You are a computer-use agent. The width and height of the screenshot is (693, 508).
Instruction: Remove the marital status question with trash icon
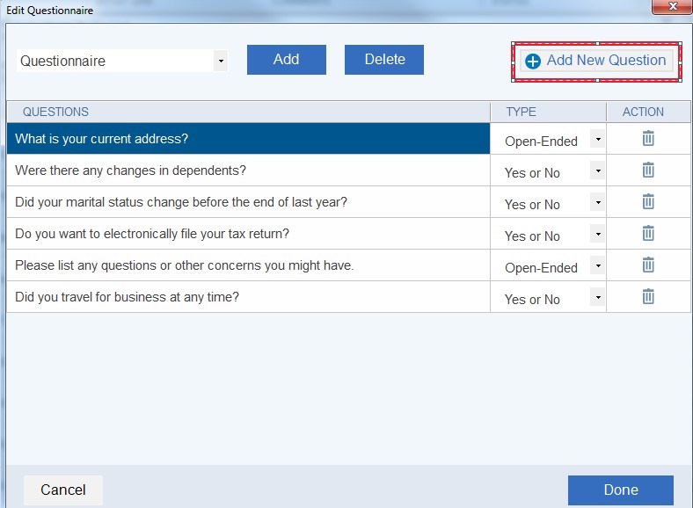tap(648, 201)
